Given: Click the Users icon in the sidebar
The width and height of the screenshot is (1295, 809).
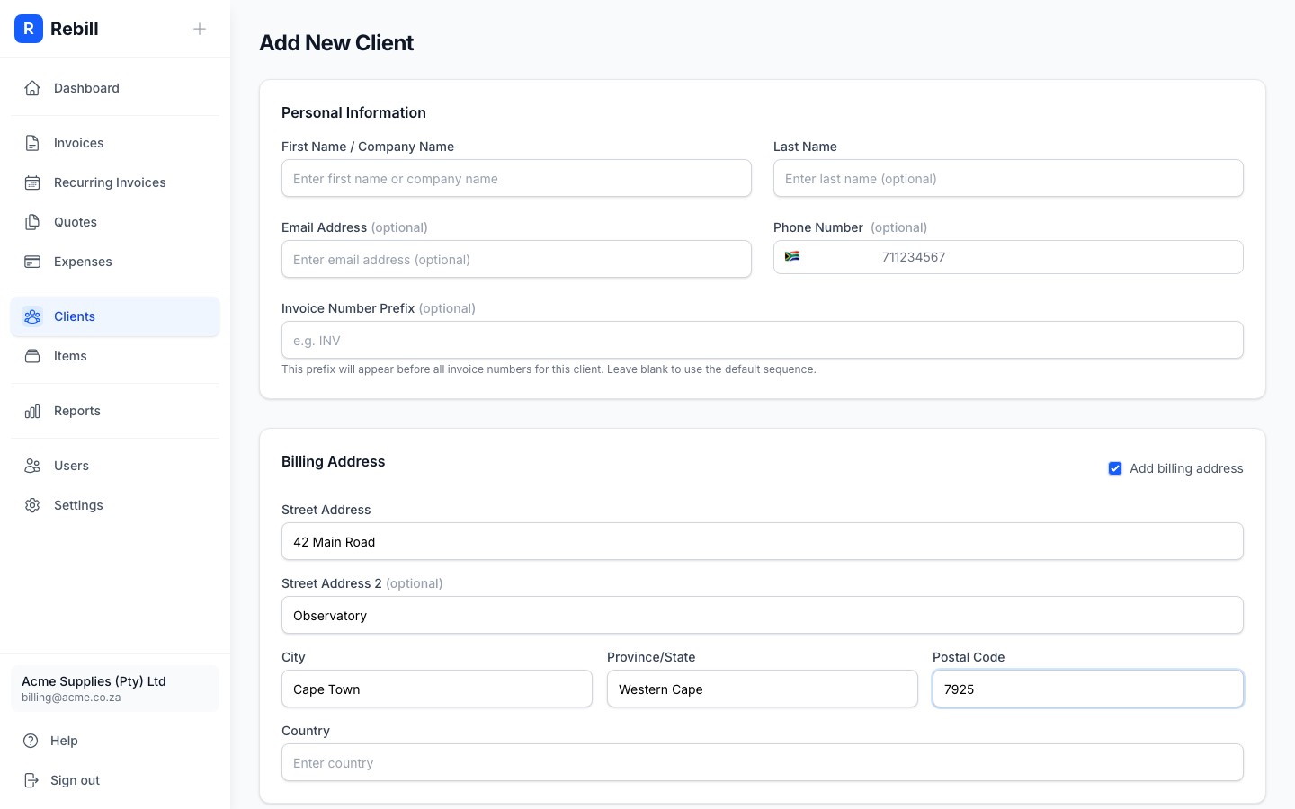Looking at the screenshot, I should [32, 466].
